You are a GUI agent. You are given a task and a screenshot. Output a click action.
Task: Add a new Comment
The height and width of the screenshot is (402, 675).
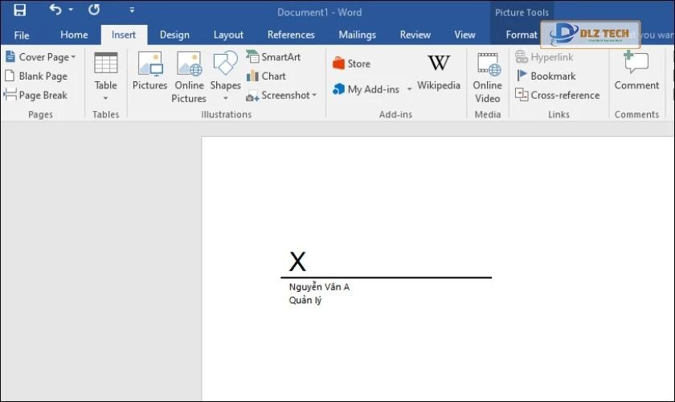(x=636, y=72)
